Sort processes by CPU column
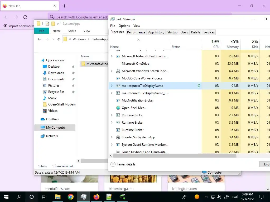Image resolution: width=270 pixels, height=202 pixels. pos(212,44)
